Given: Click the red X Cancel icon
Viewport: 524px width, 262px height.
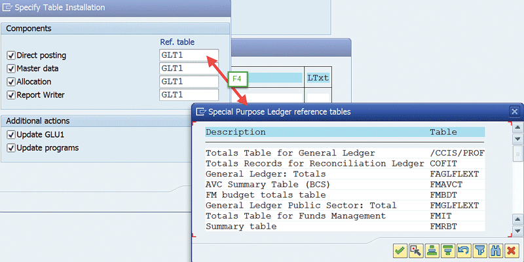Looking at the screenshot, I should 512,250.
